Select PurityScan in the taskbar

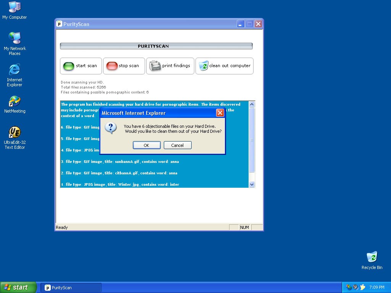[x=71, y=288]
